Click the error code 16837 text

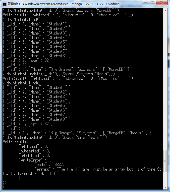pyautogui.click(x=58, y=165)
